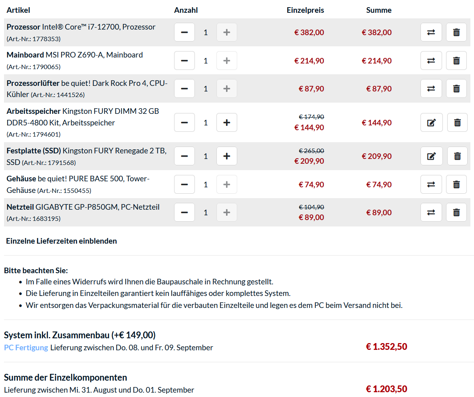Swap the Dark Rock Pro 4 cooler

coord(431,89)
